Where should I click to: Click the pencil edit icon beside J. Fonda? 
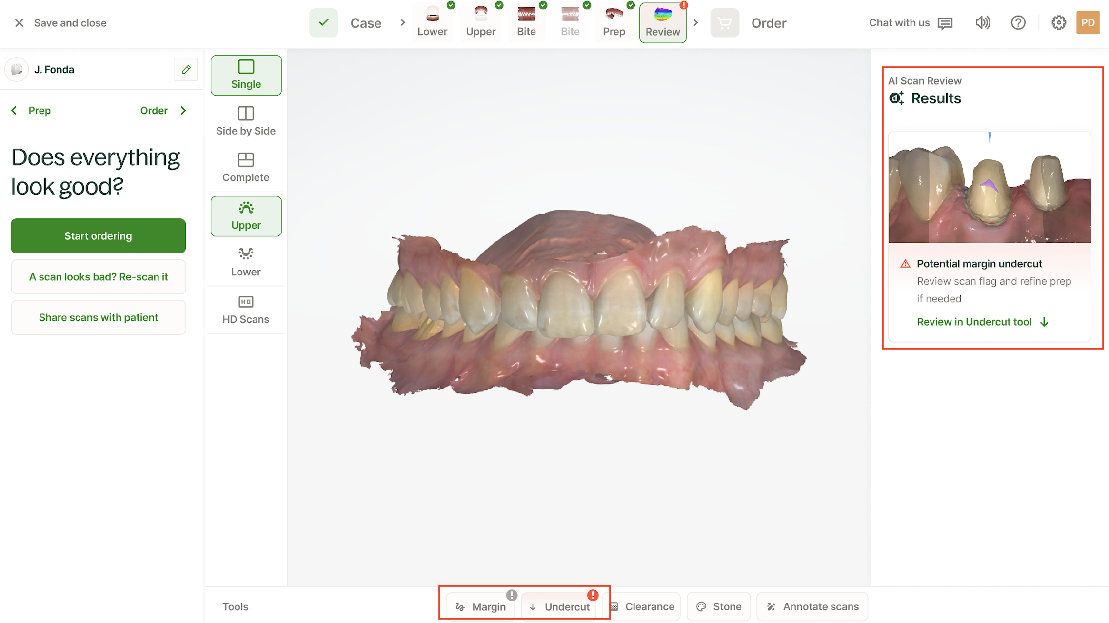[x=186, y=70]
